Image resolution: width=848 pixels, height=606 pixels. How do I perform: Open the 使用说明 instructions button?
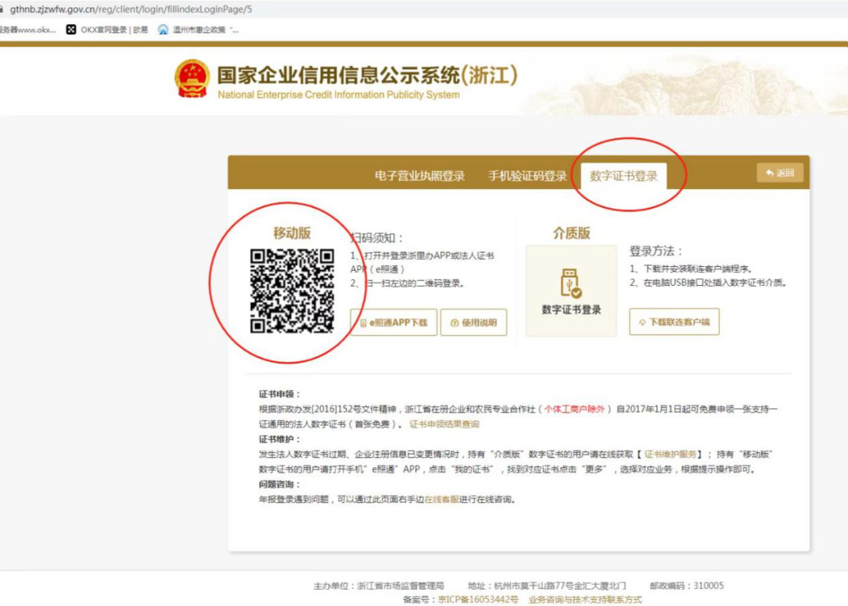click(x=473, y=323)
